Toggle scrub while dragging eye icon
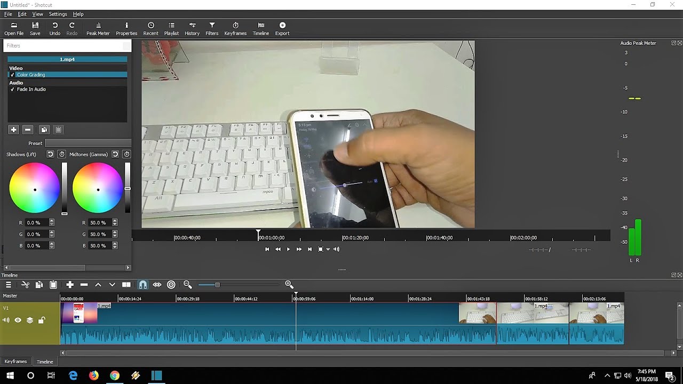The image size is (683, 384). click(157, 285)
